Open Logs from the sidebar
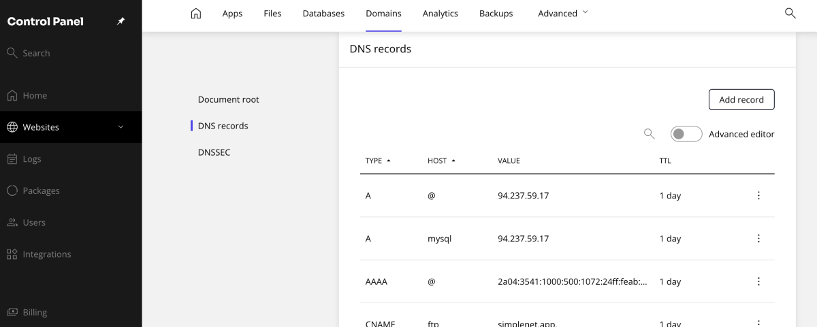The height and width of the screenshot is (327, 817). click(32, 159)
